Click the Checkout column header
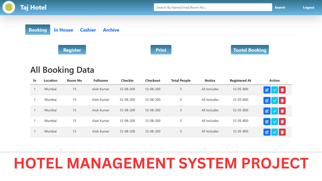This screenshot has width=322, height=181. pos(153,80)
